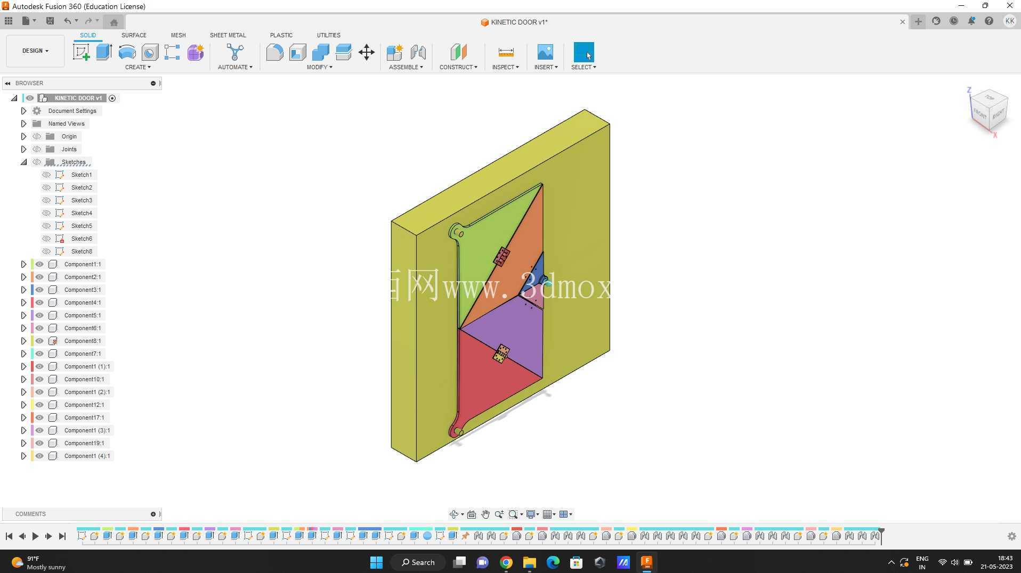Switch to the SURFACE tab
Viewport: 1021px width, 573px height.
(x=134, y=35)
